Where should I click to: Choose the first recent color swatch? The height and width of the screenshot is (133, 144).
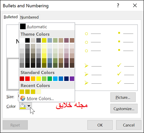click(x=22, y=92)
